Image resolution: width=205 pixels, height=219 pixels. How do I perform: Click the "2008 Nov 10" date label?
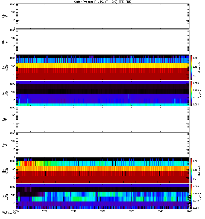click(9, 214)
